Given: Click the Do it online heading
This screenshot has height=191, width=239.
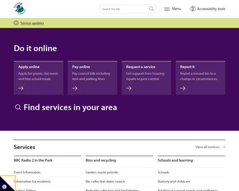Looking at the screenshot, I should [x=35, y=49].
